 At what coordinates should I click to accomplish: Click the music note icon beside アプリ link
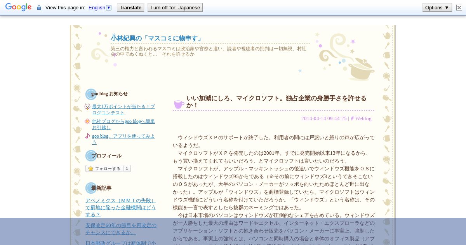[87, 136]
